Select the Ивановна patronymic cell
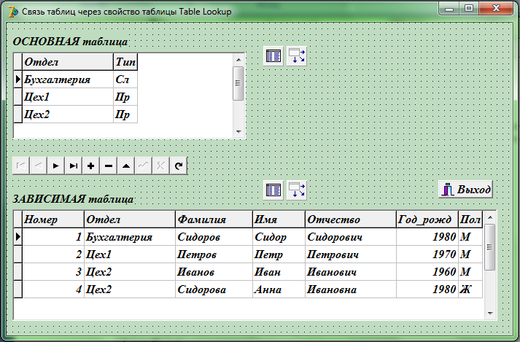This screenshot has width=520, height=342. click(x=351, y=289)
